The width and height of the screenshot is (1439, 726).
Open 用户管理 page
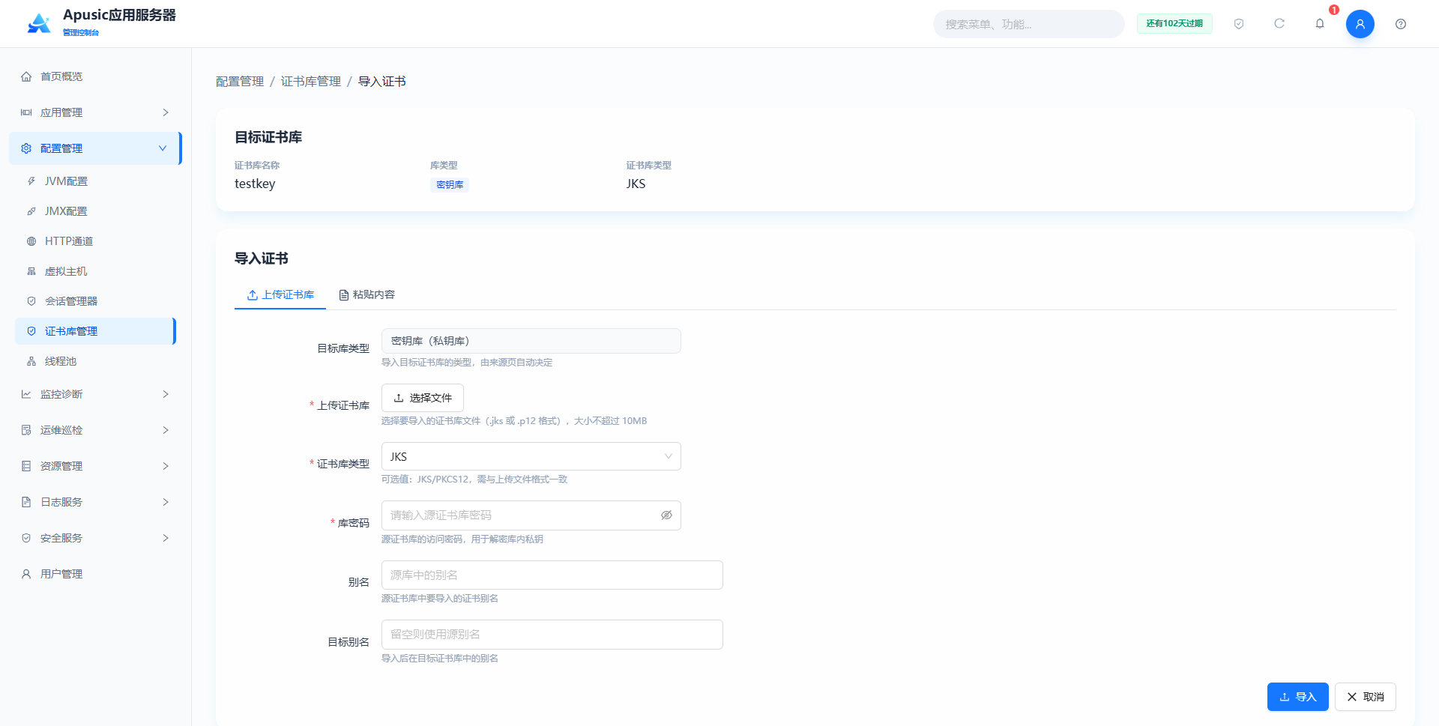click(x=95, y=574)
